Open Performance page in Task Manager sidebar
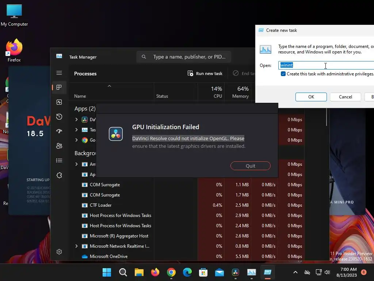This screenshot has height=281, width=374. click(59, 102)
